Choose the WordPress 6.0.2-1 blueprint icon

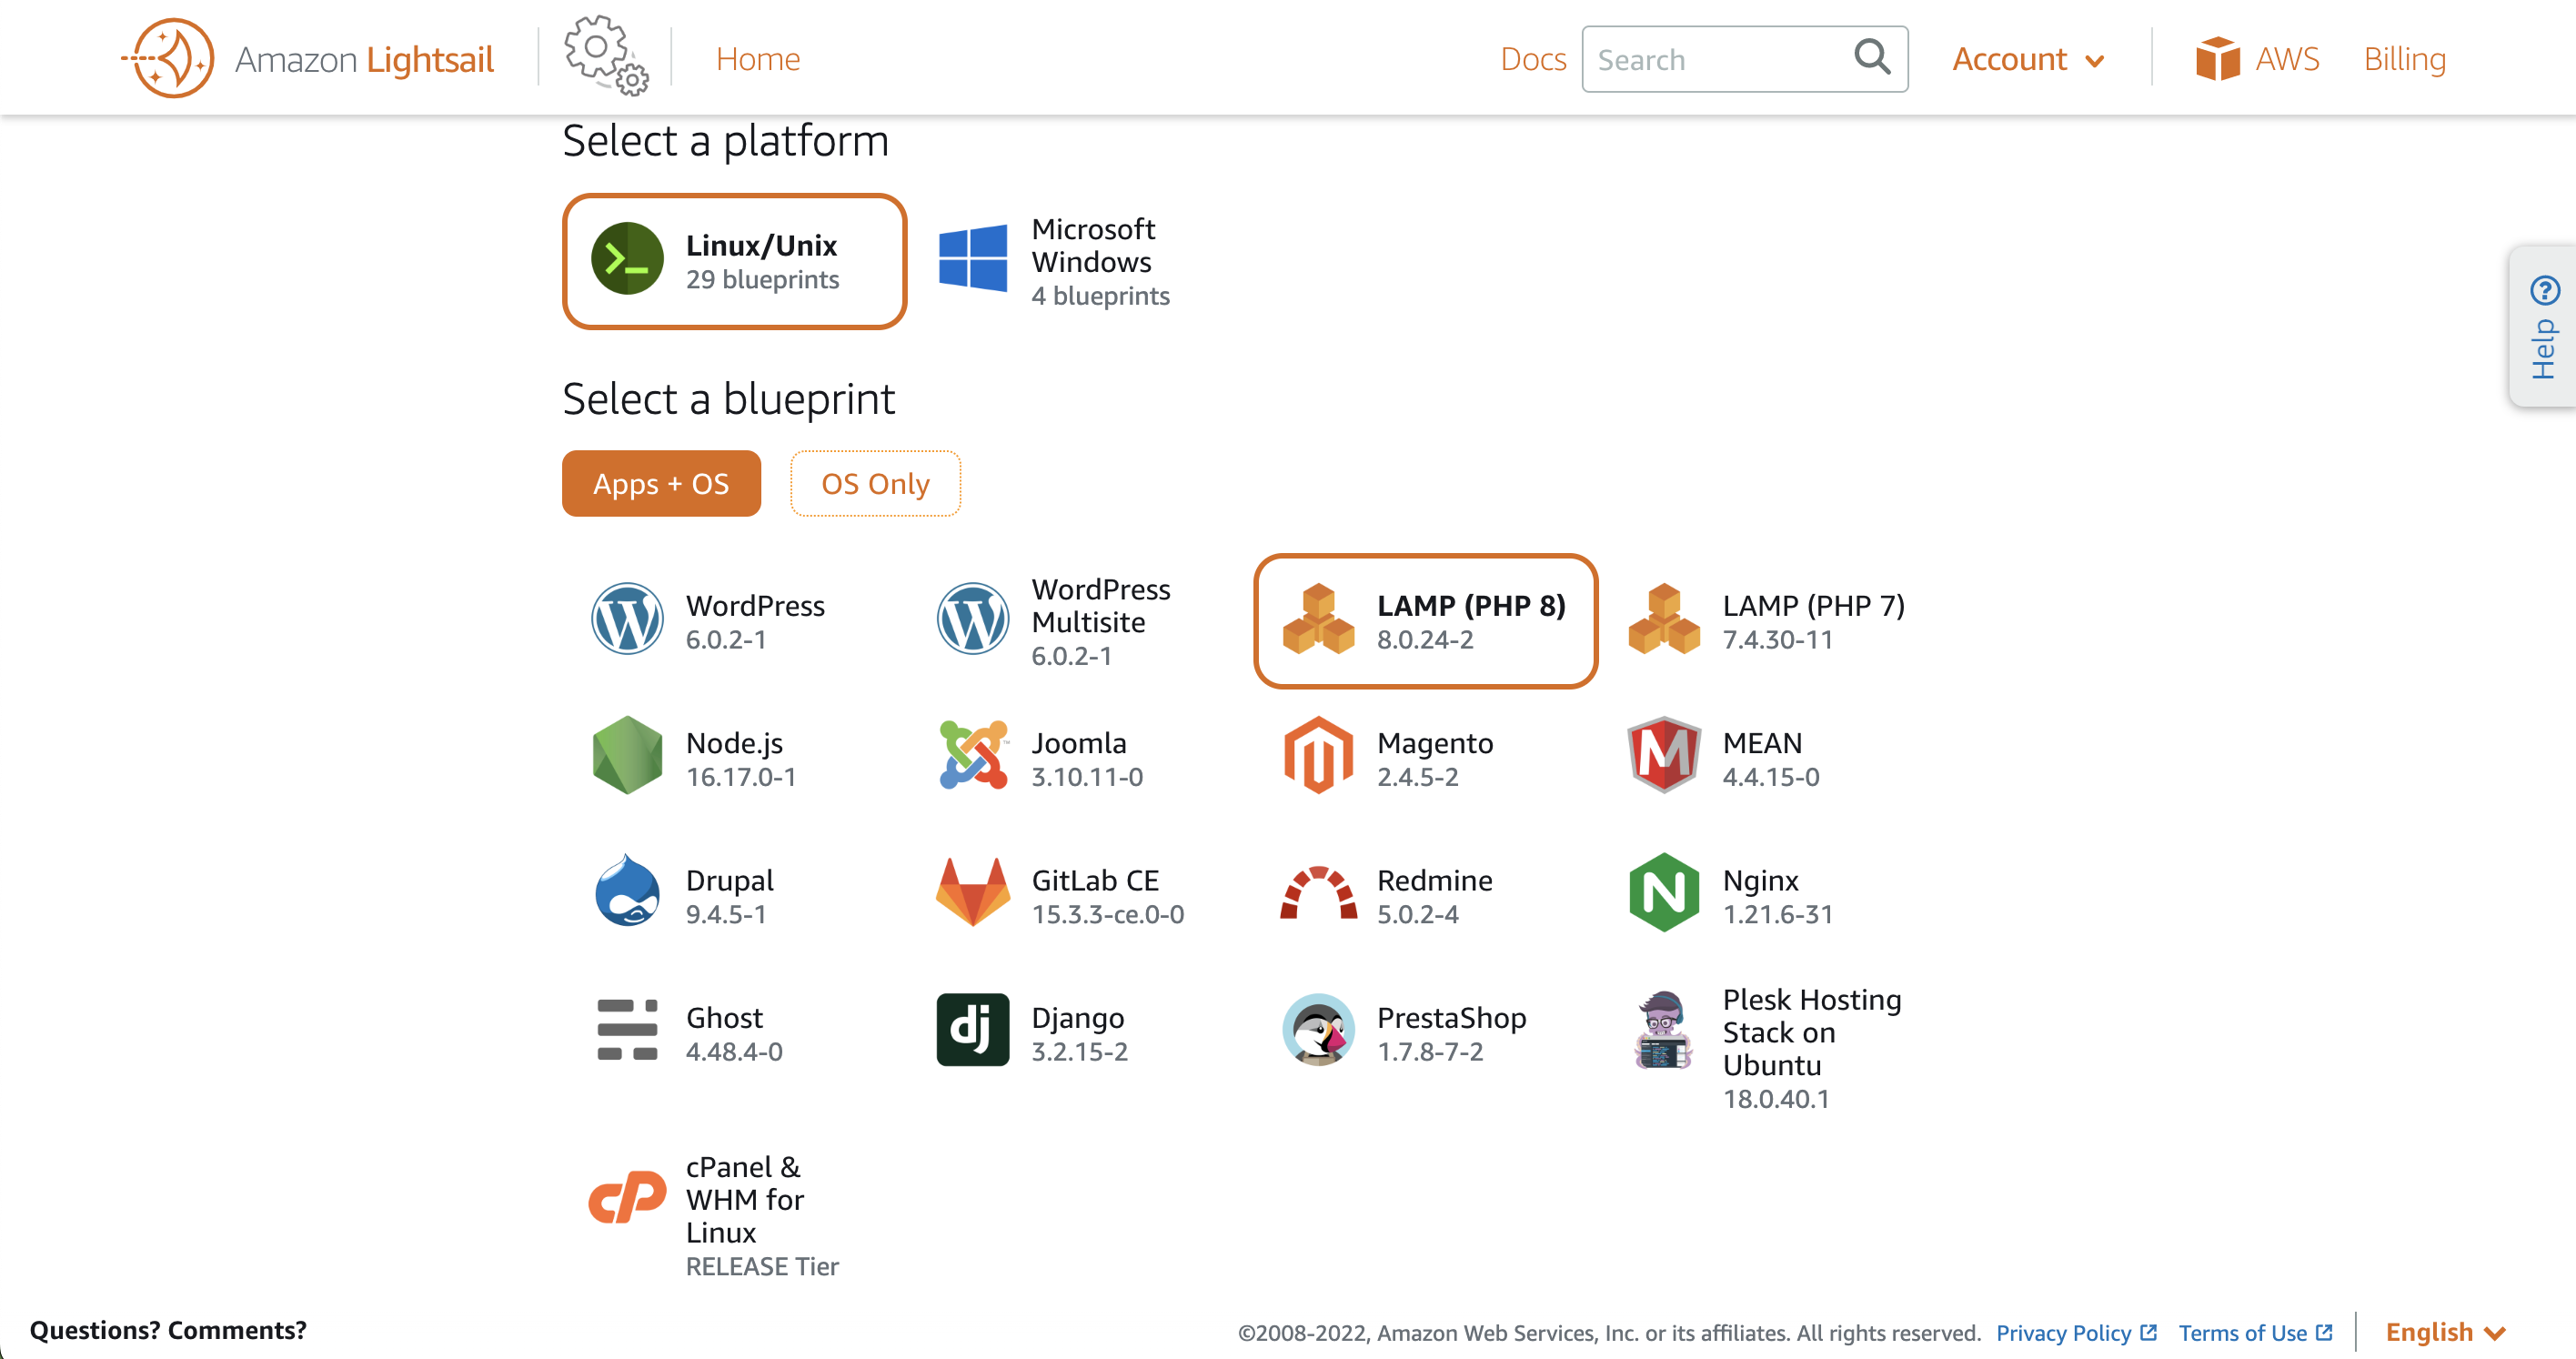tap(627, 619)
